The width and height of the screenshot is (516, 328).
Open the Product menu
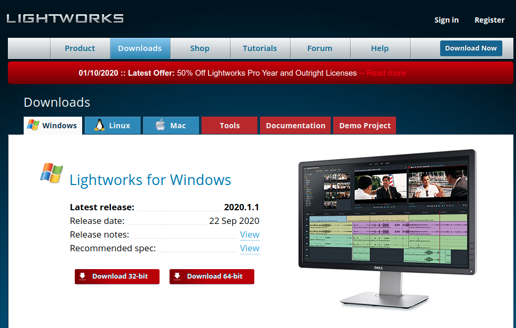click(x=80, y=48)
